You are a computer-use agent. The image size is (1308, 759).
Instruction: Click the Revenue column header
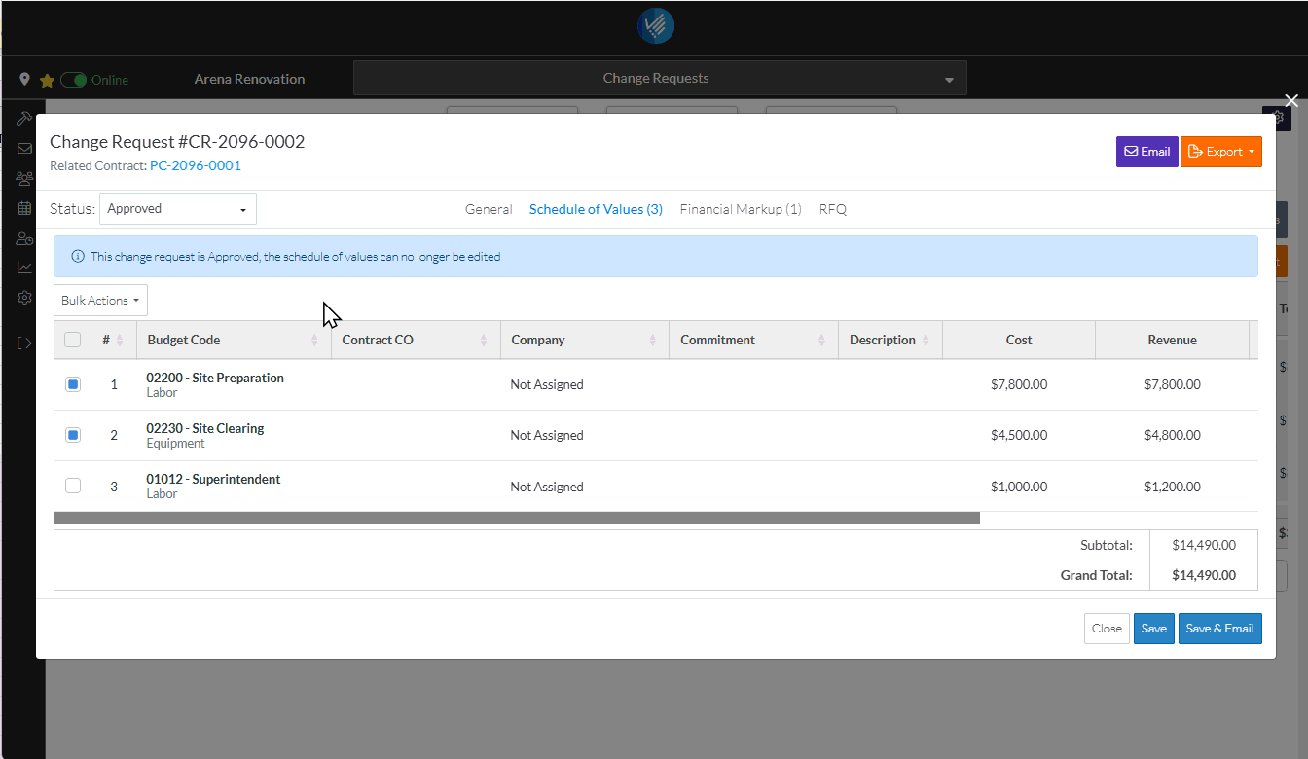click(1172, 340)
